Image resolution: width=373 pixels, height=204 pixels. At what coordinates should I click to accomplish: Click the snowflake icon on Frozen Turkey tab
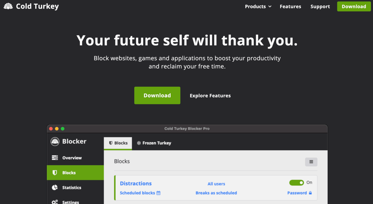[139, 143]
